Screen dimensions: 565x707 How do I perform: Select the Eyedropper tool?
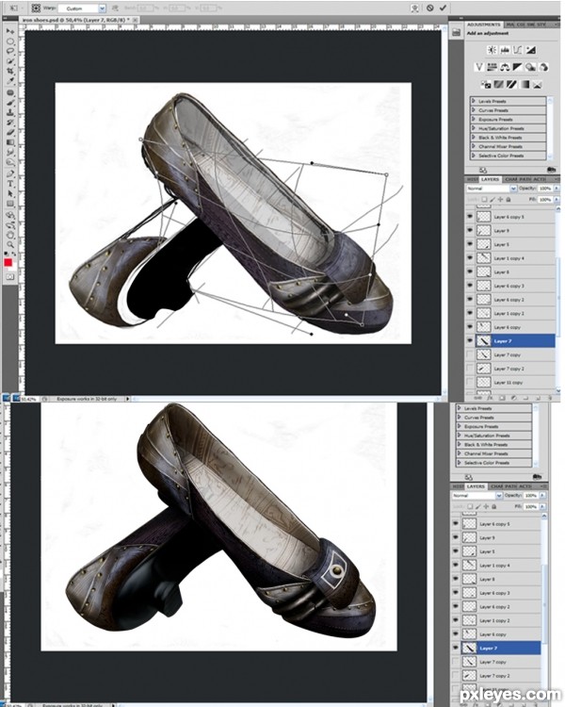coord(10,81)
